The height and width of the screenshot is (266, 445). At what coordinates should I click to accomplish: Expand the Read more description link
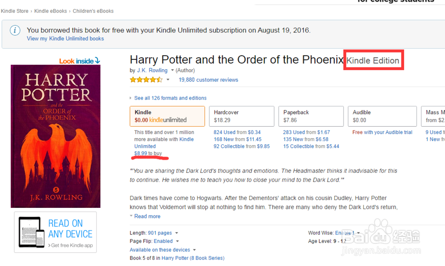point(147,216)
